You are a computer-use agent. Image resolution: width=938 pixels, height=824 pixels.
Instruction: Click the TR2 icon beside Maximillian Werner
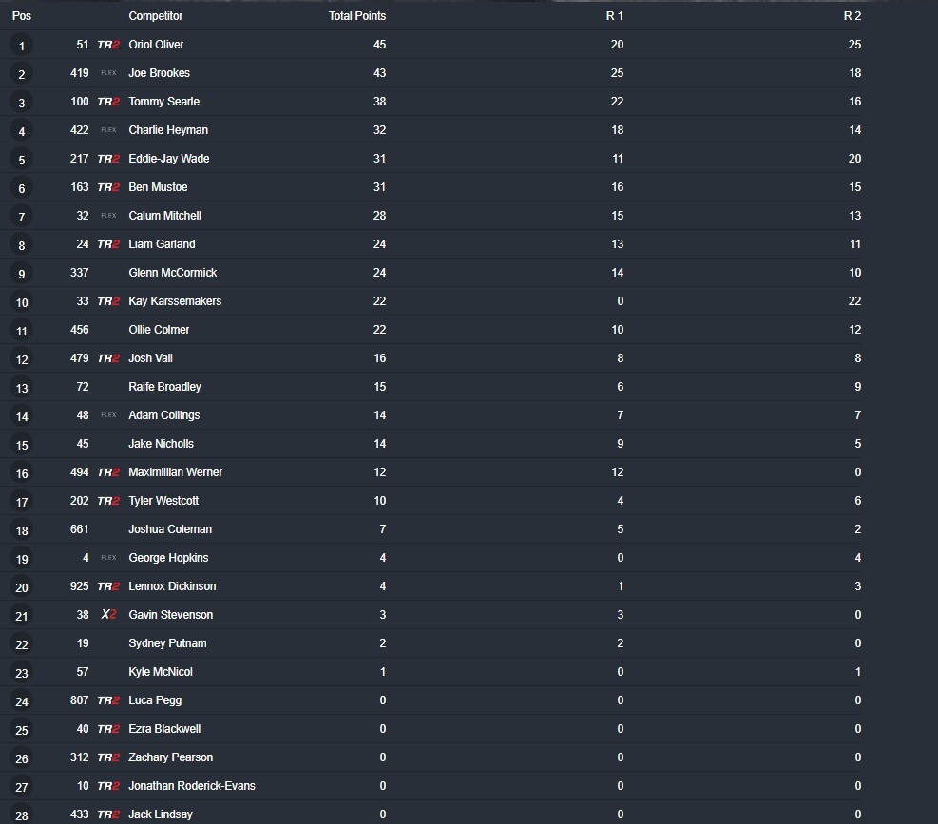[x=108, y=472]
